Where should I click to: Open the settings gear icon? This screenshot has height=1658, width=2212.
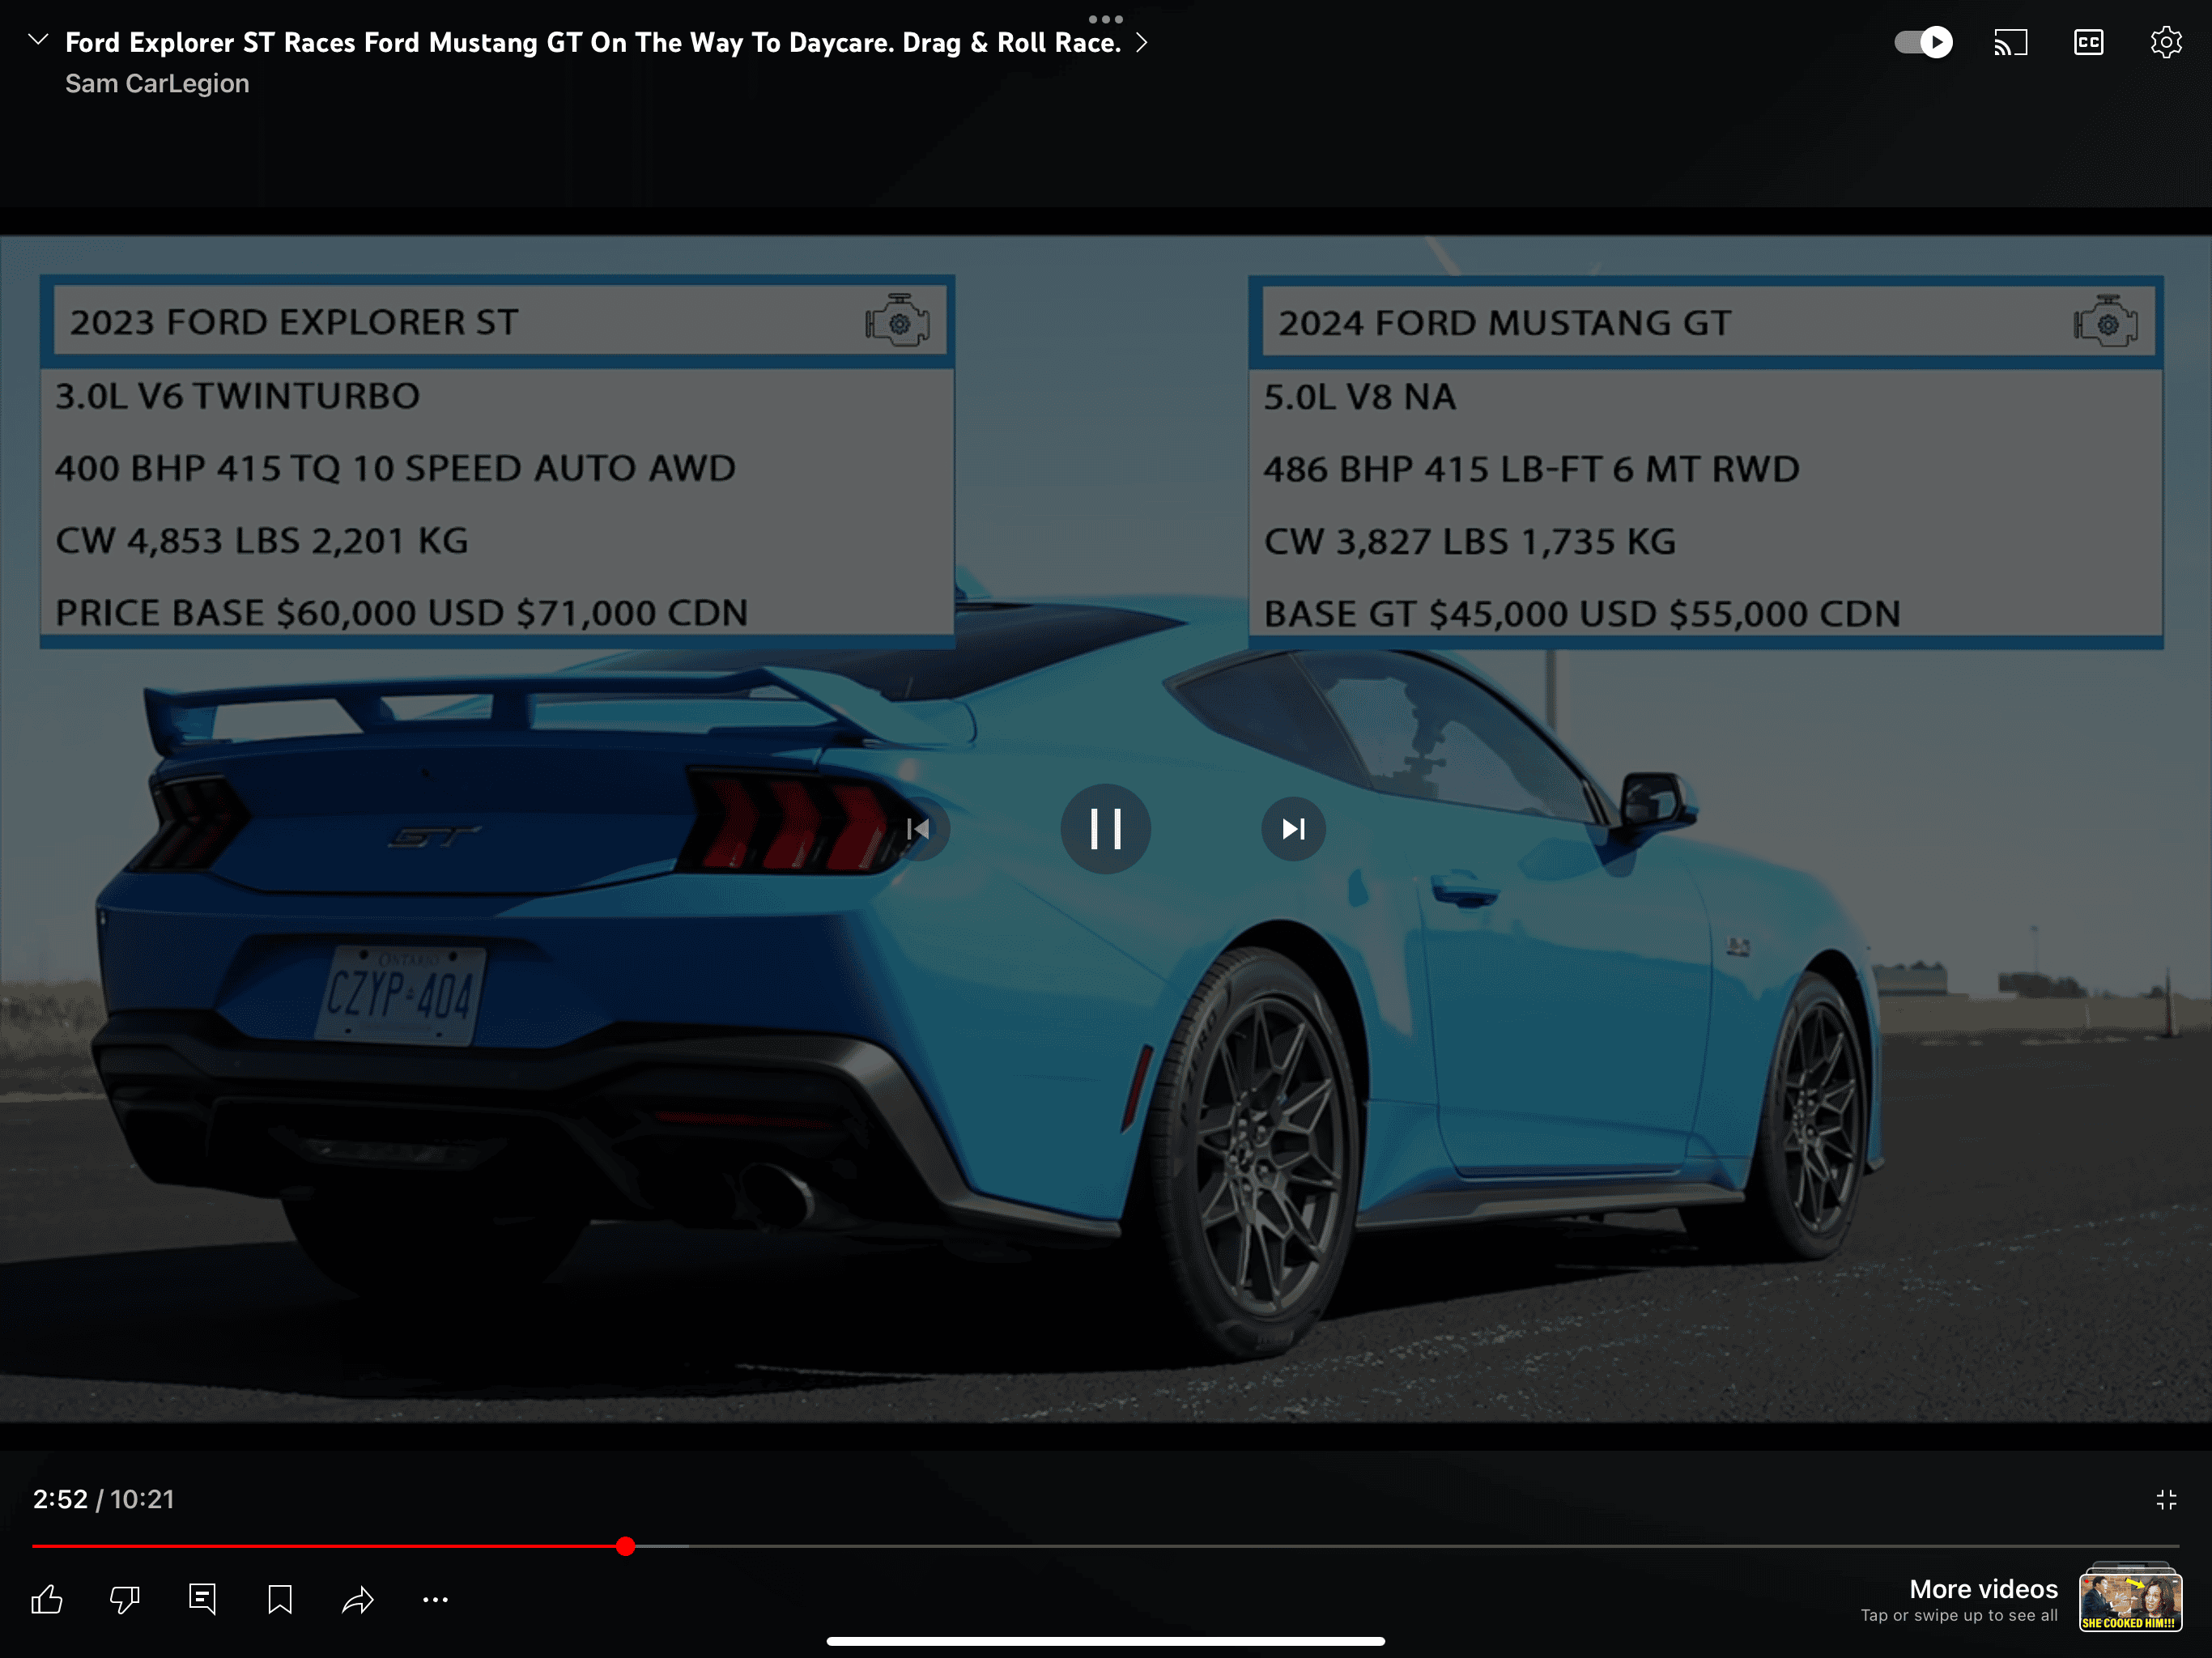(x=2166, y=42)
